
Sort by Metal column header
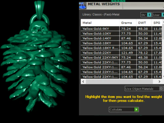[x=100, y=23]
